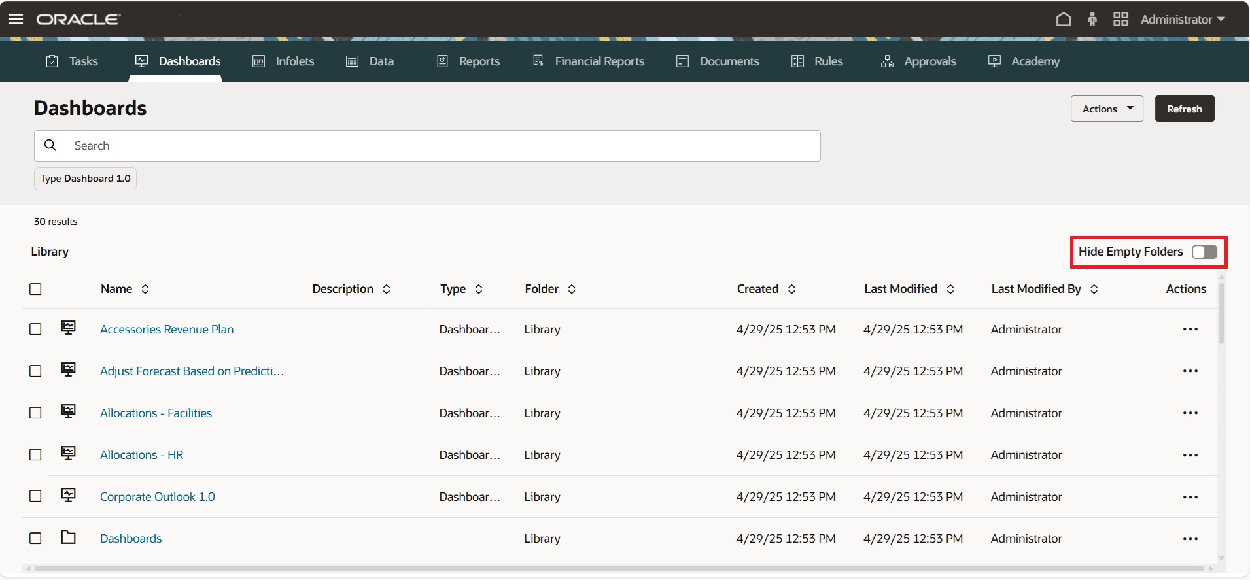Open the Actions dropdown button
1250x580 pixels.
1107,109
